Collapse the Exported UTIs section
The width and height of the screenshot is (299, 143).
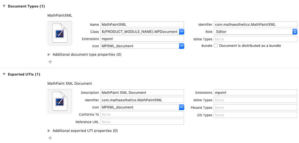click(x=4, y=75)
